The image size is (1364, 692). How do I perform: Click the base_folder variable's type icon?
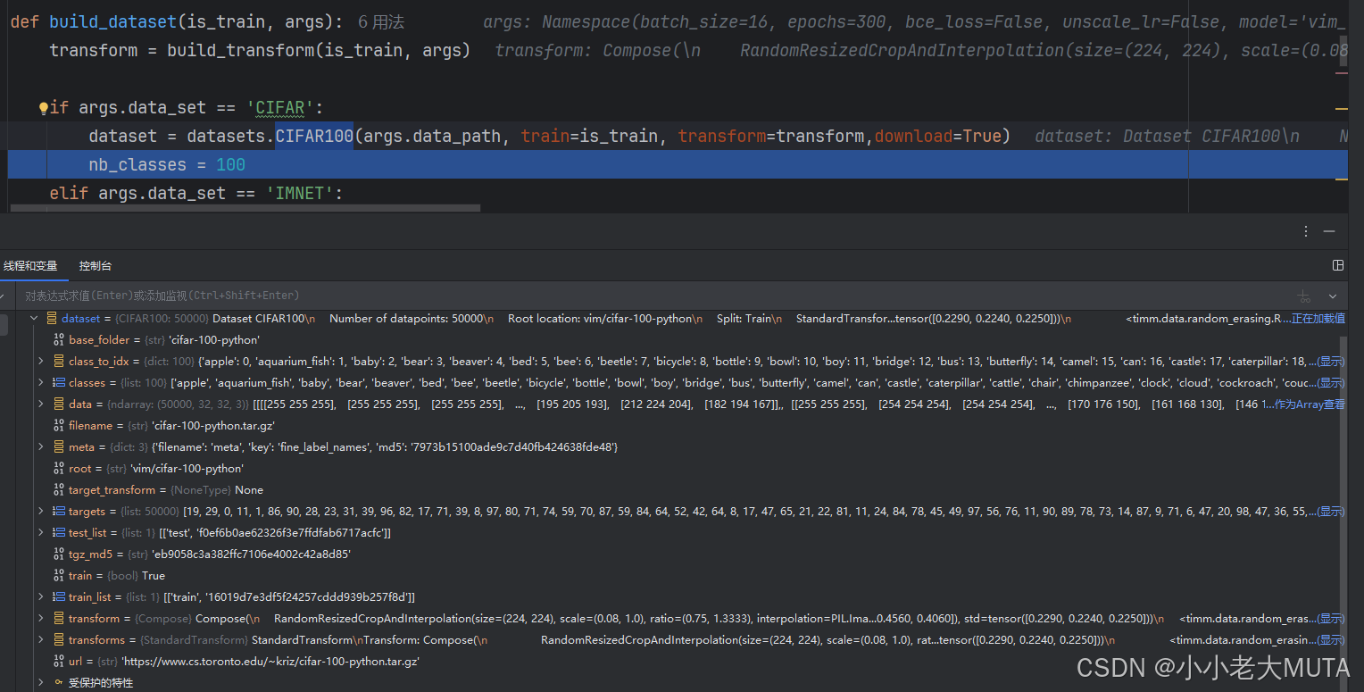click(x=59, y=339)
